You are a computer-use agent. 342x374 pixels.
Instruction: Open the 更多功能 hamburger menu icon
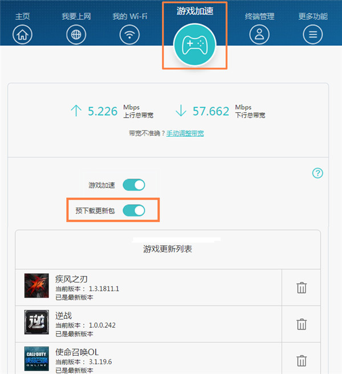pos(312,35)
